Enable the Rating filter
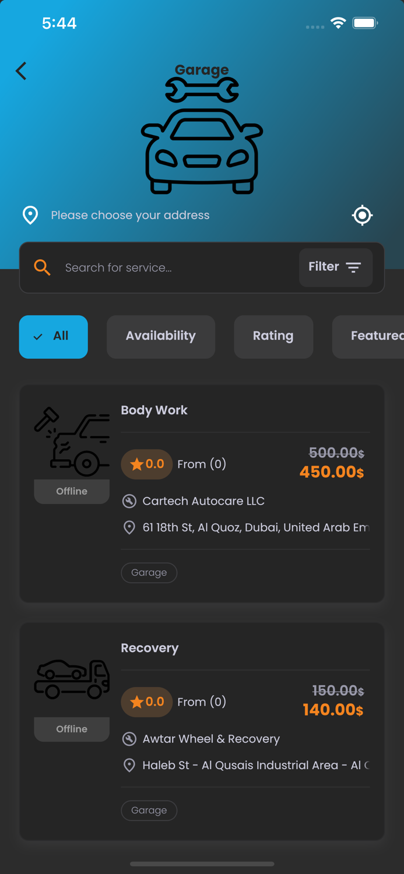The height and width of the screenshot is (874, 404). coord(273,337)
